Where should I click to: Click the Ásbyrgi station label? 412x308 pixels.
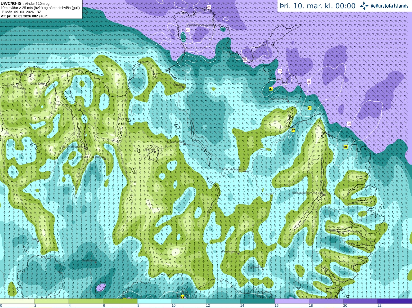click(177, 85)
